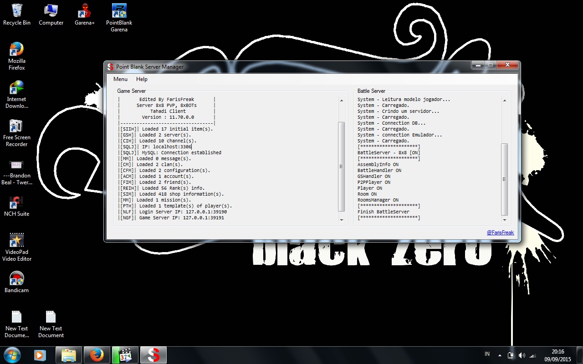Select the Brandon Beal media file icon
Viewport: 583px width, 364px height.
17,172
